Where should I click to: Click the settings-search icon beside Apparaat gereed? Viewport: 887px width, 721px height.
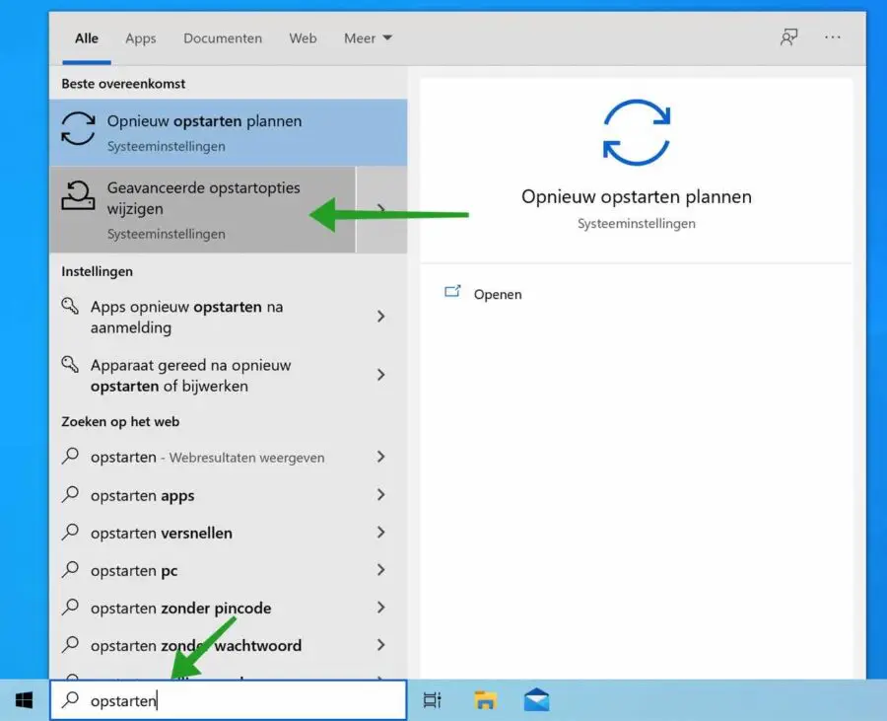(70, 365)
